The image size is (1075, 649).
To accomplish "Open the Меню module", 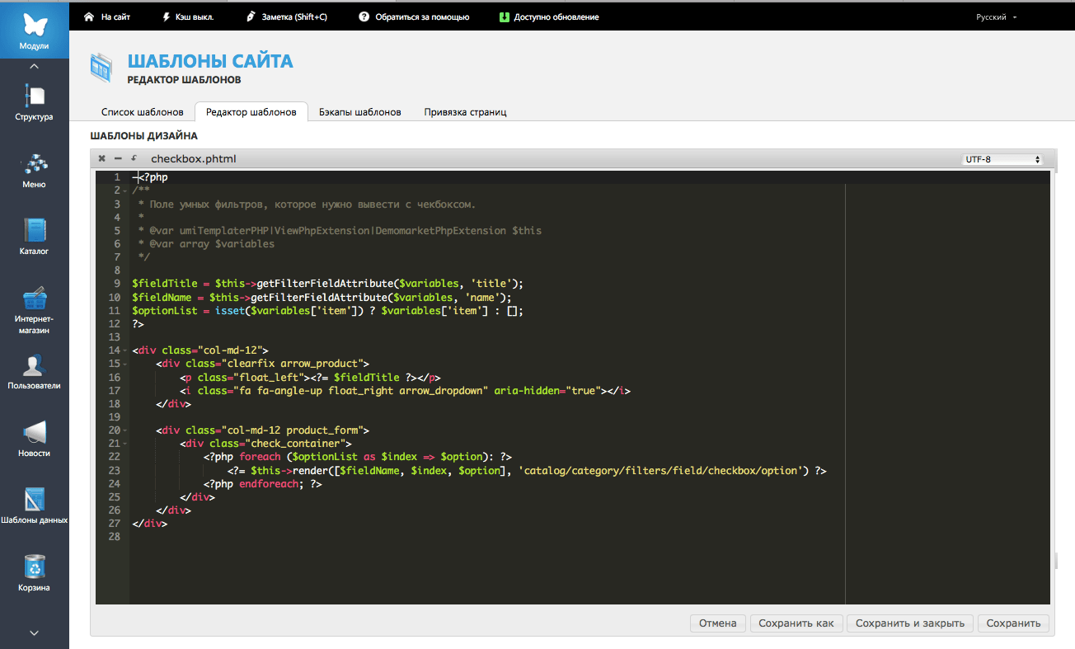I will (x=34, y=170).
